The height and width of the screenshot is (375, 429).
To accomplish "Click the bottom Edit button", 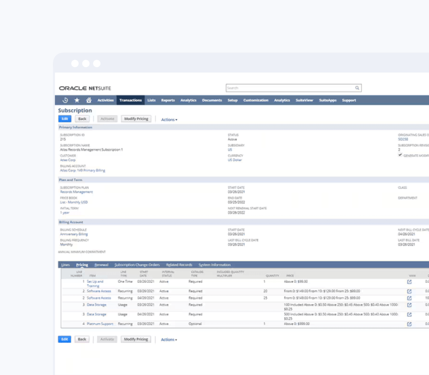I will [64, 339].
